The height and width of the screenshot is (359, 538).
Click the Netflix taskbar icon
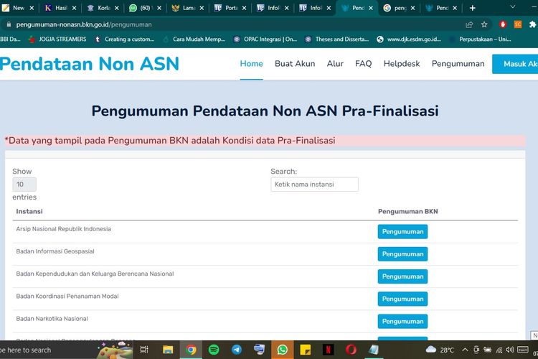click(x=328, y=350)
